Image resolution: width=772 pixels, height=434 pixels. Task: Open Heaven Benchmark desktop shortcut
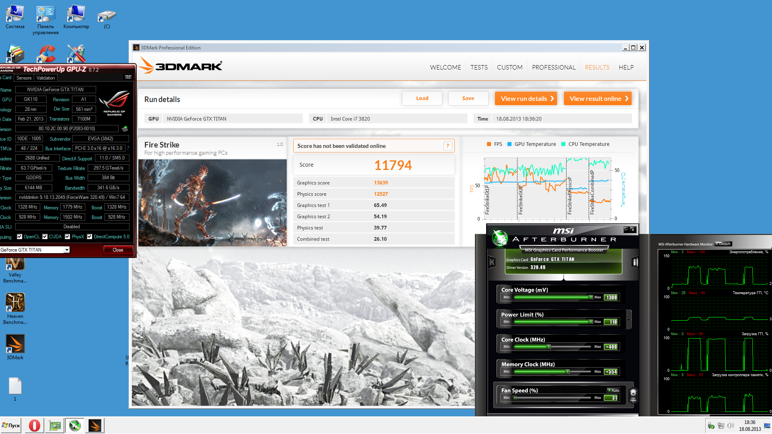15,303
